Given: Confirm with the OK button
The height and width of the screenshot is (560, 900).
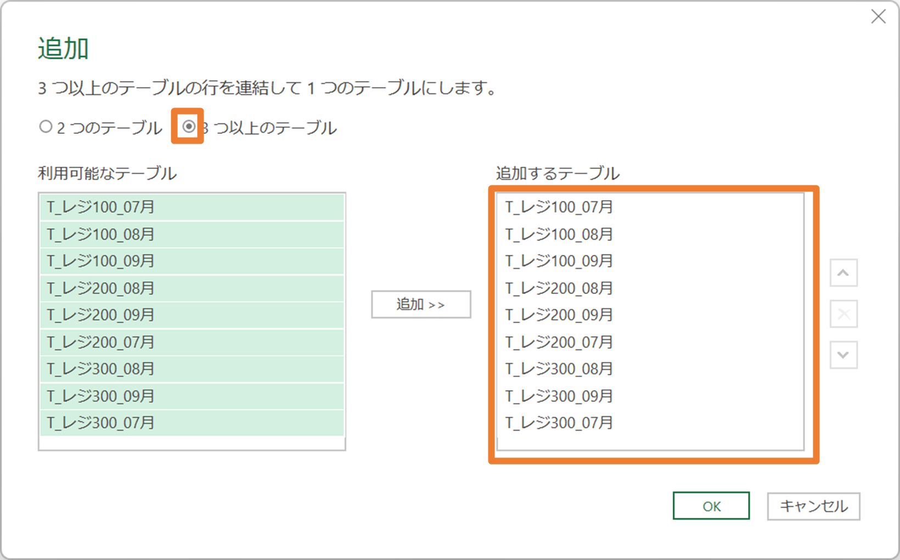Looking at the screenshot, I should pos(711,506).
